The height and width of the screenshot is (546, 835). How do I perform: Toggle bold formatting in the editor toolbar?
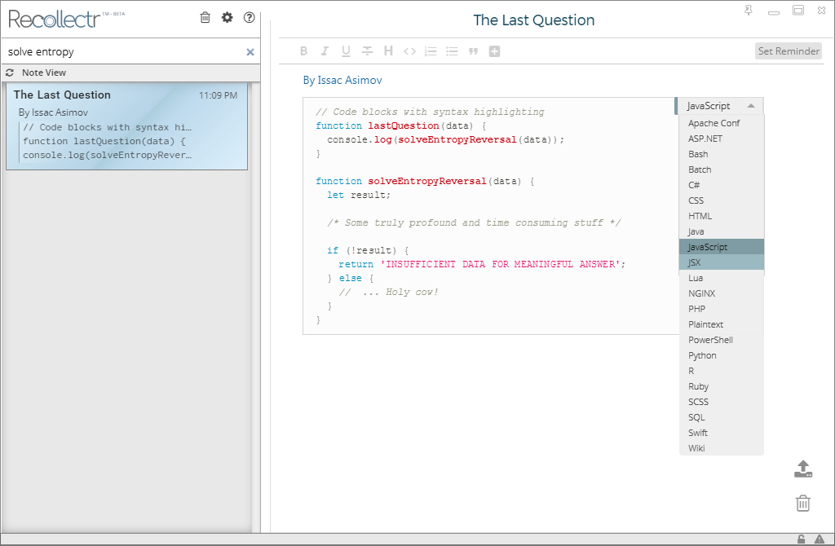[x=303, y=51]
